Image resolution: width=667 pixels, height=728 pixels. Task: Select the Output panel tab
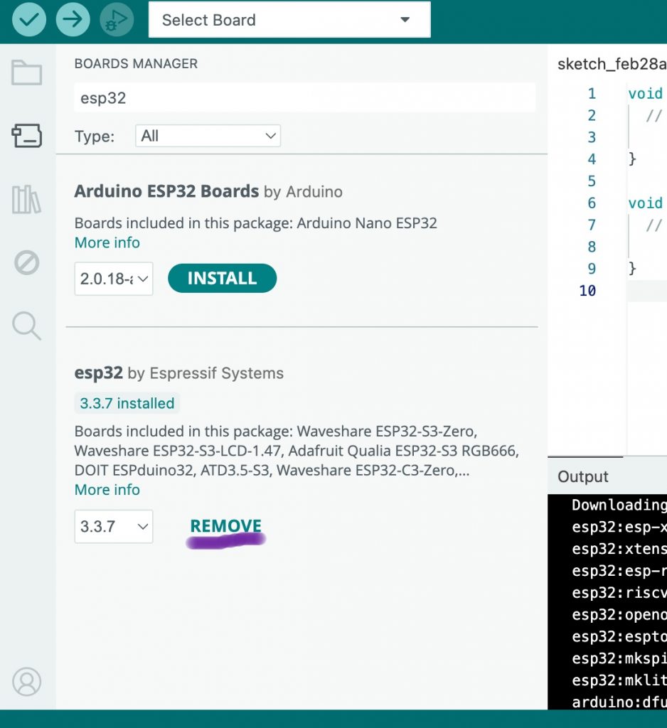tap(583, 477)
